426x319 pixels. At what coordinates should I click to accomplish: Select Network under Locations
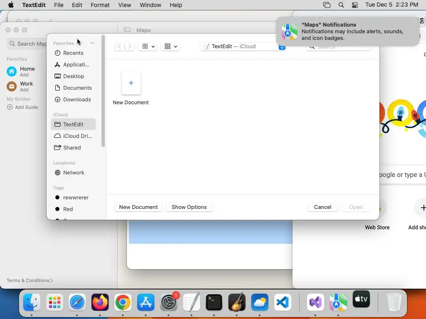[73, 172]
